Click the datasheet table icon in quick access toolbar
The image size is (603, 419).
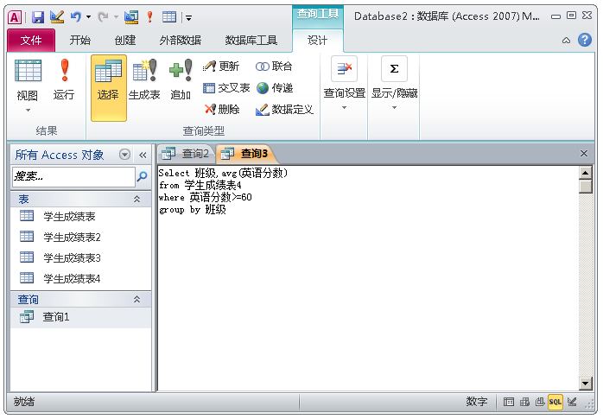pos(169,17)
